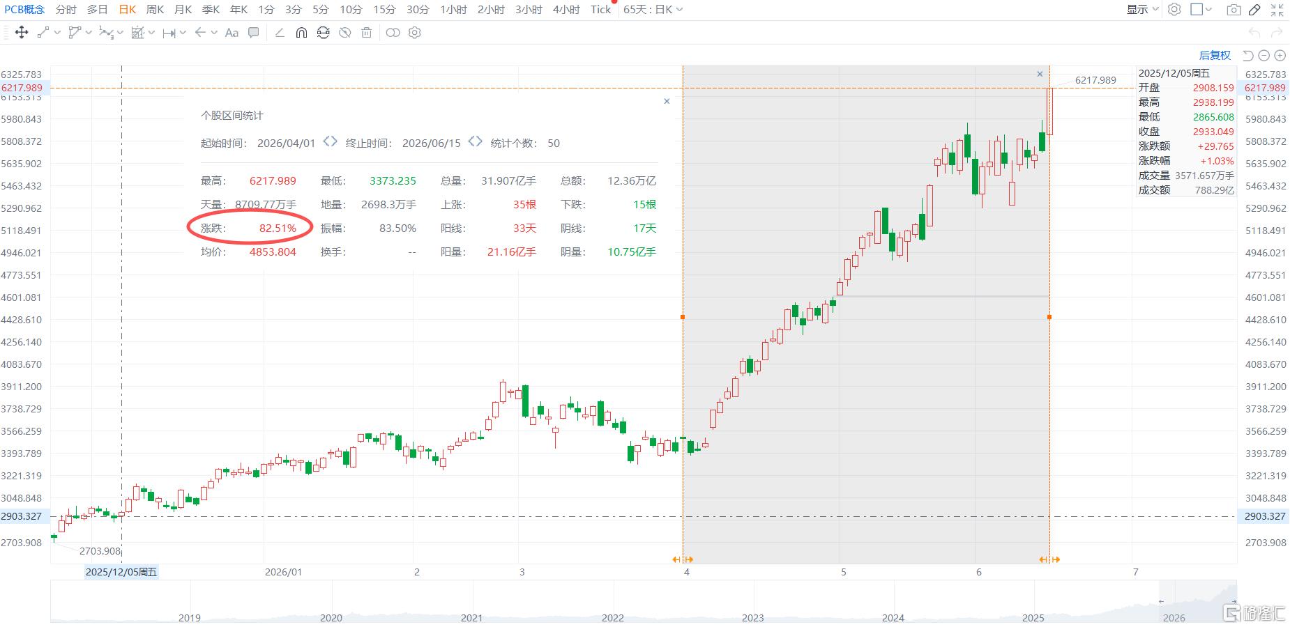This screenshot has height=627, width=1290.
Task: Switch to the 分时 tab
Action: [66, 9]
